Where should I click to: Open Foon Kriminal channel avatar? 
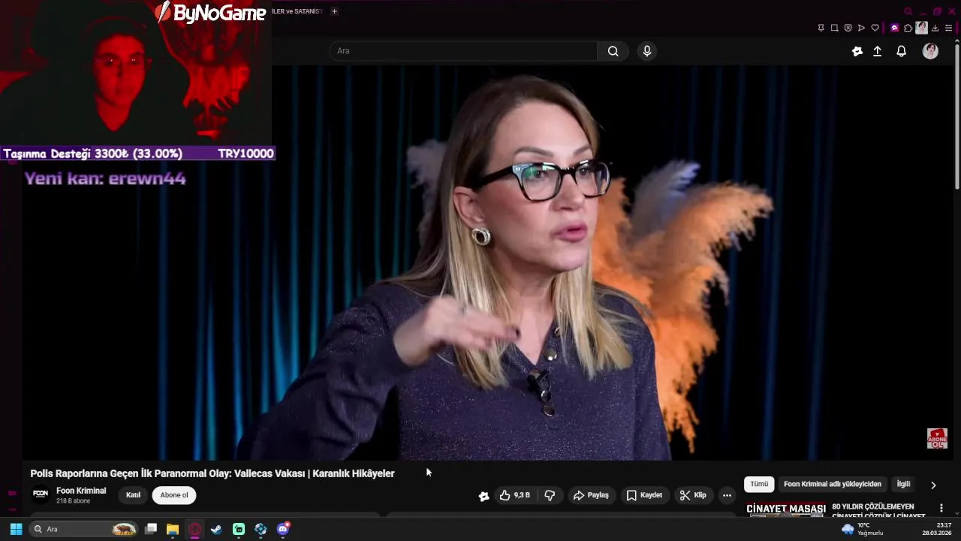pos(41,494)
